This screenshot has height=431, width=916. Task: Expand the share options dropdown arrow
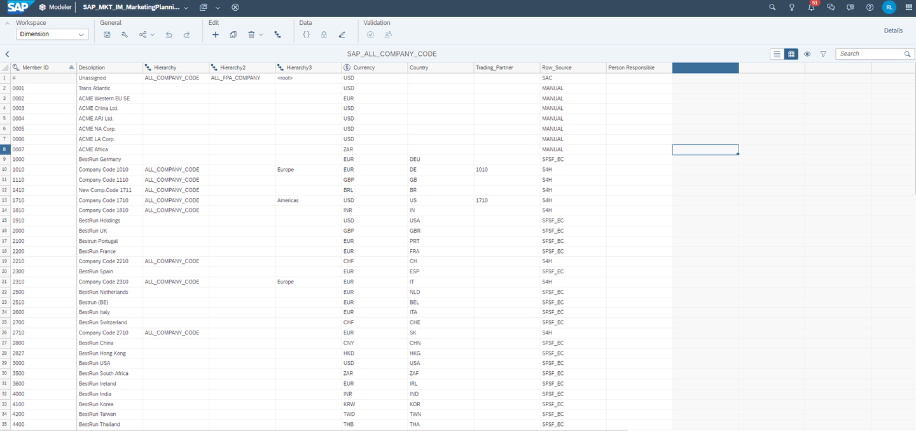153,35
